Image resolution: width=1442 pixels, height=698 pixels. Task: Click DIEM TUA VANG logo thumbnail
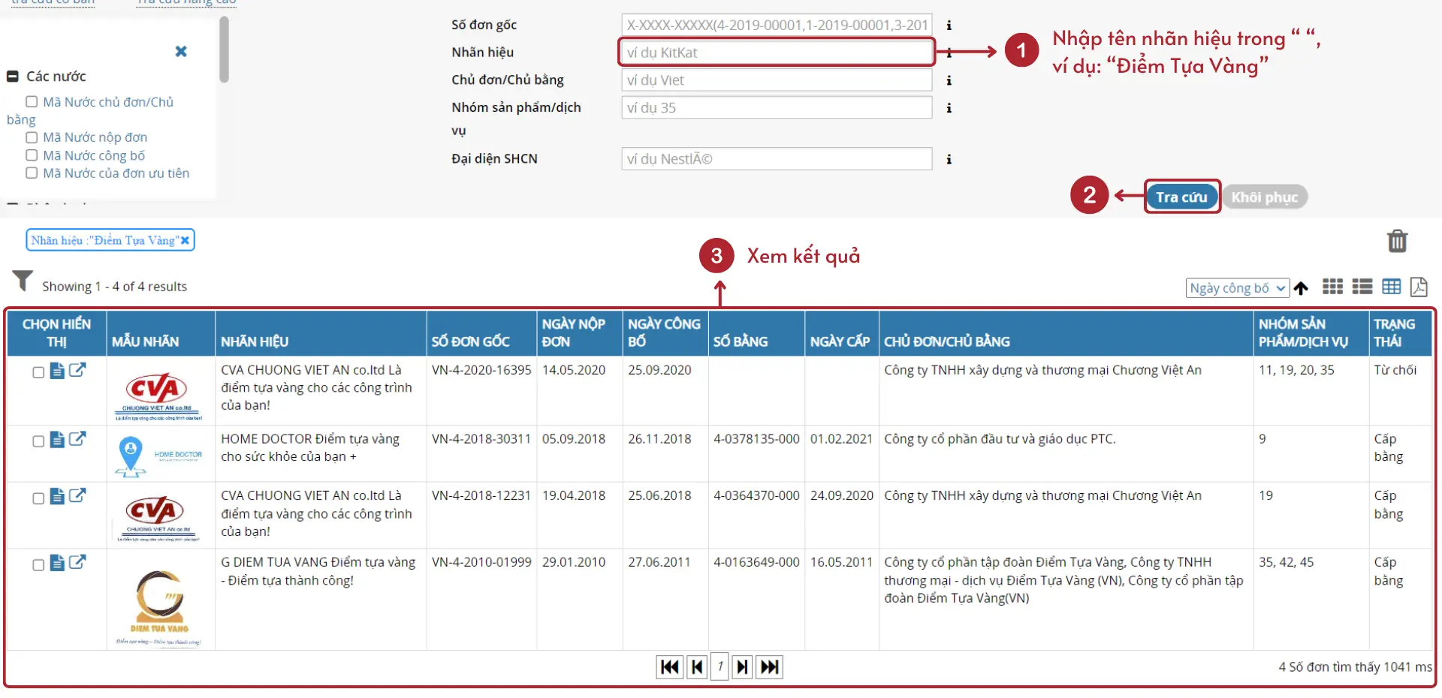[159, 607]
